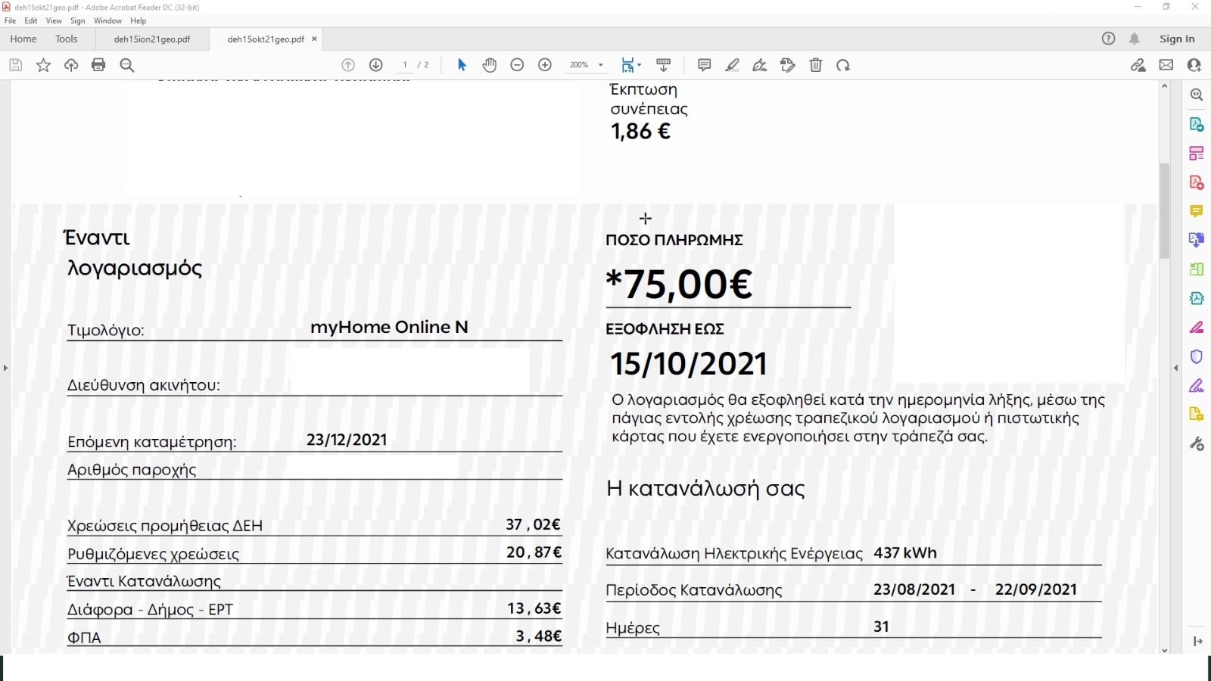Image resolution: width=1211 pixels, height=681 pixels.
Task: Open the More Tools wrench in sidebar
Action: coord(1197,443)
